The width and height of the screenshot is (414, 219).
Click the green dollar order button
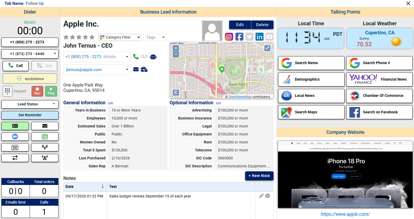15,126
